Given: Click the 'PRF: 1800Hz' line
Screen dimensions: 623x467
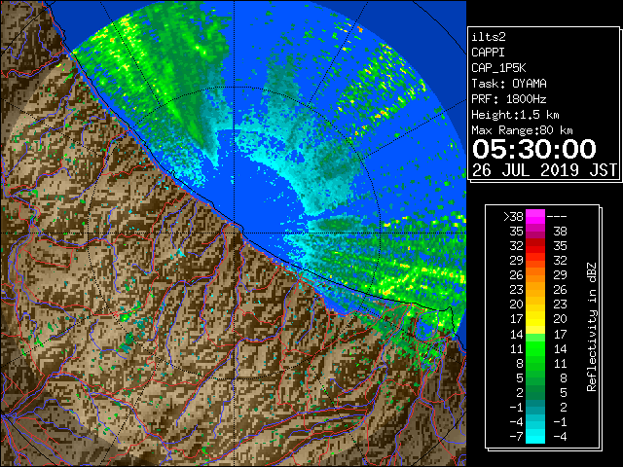Looking at the screenshot, I should coord(509,99).
